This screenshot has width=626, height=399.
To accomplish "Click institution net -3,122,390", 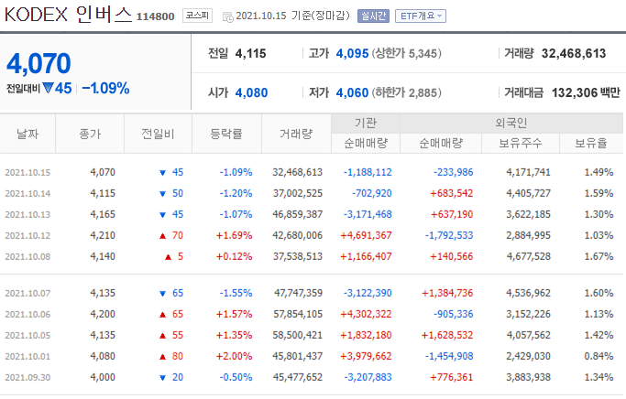I will click(368, 294).
